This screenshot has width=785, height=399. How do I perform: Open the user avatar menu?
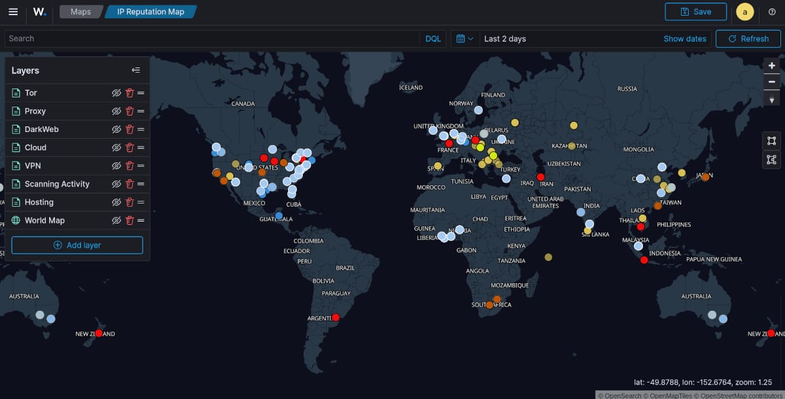[x=745, y=12]
